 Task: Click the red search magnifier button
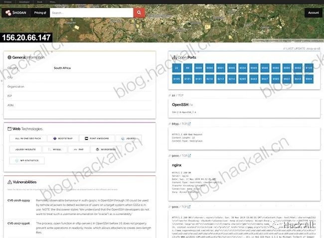point(139,13)
